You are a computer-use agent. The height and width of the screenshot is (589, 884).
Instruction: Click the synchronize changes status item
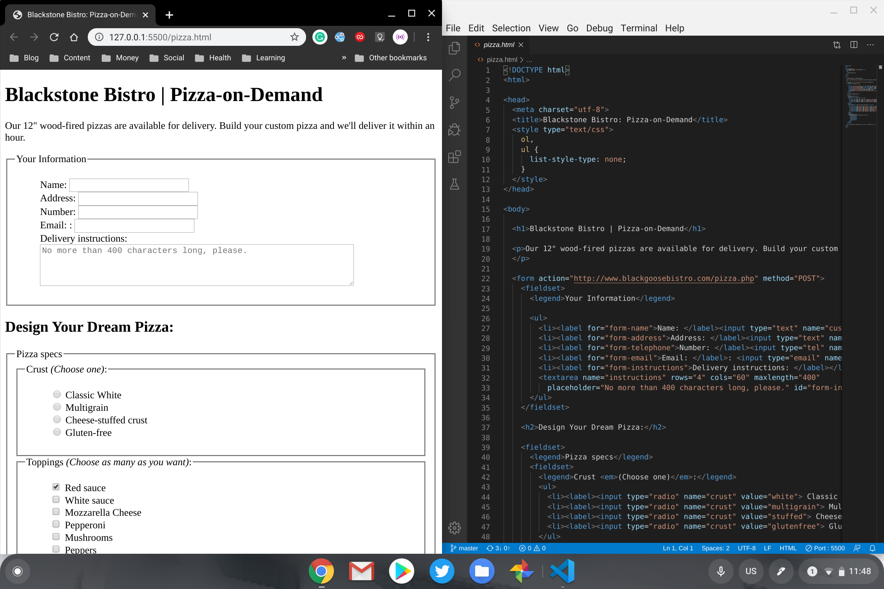(x=498, y=548)
